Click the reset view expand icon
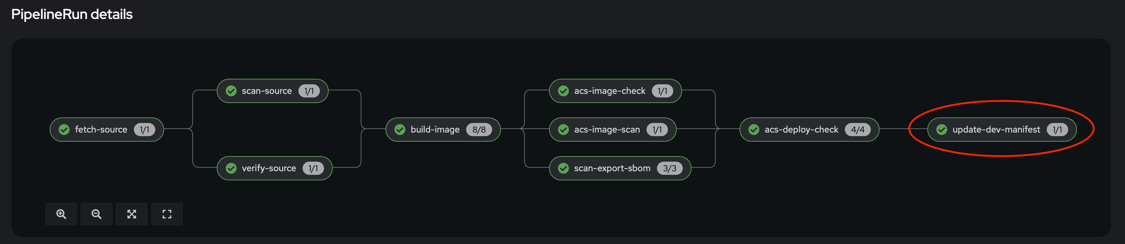The image size is (1125, 244). coord(167,214)
